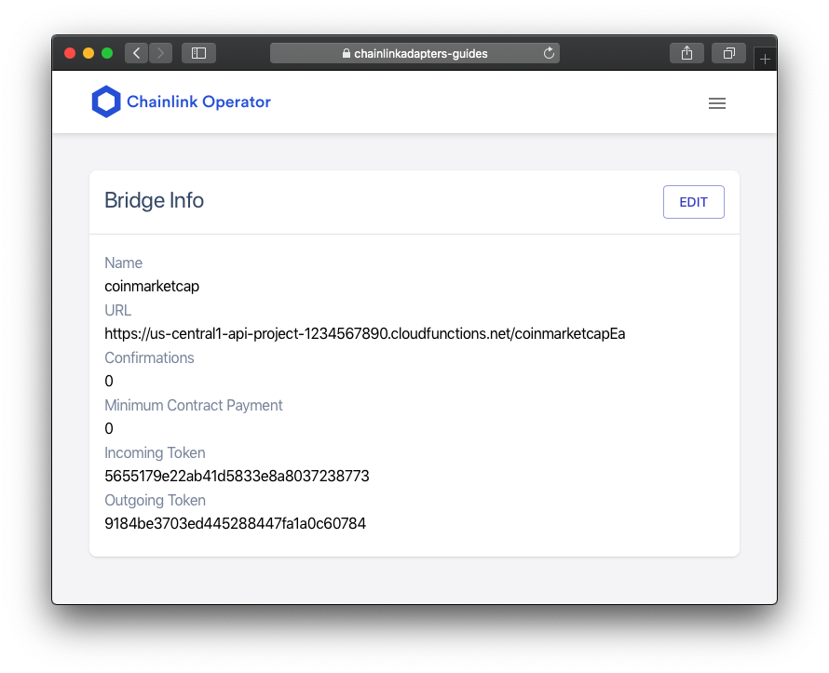
Task: Select the bridge URL cloudfunctions text
Action: pos(365,334)
